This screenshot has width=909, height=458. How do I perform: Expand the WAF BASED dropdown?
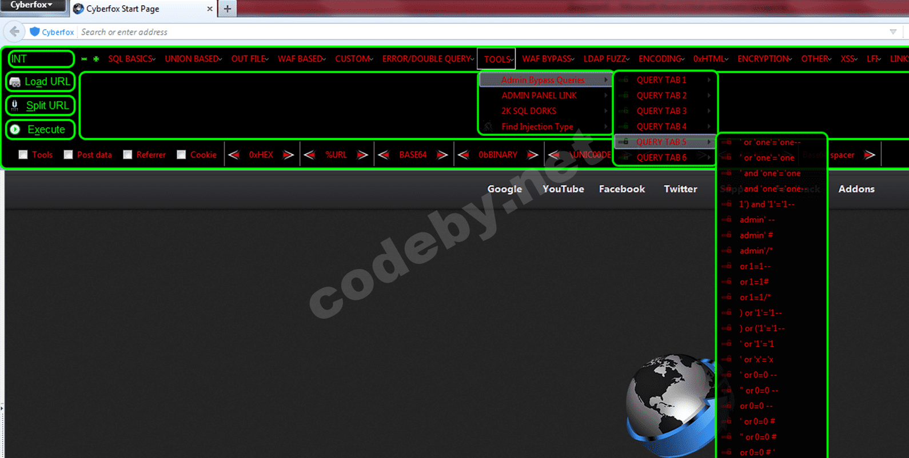coord(302,59)
